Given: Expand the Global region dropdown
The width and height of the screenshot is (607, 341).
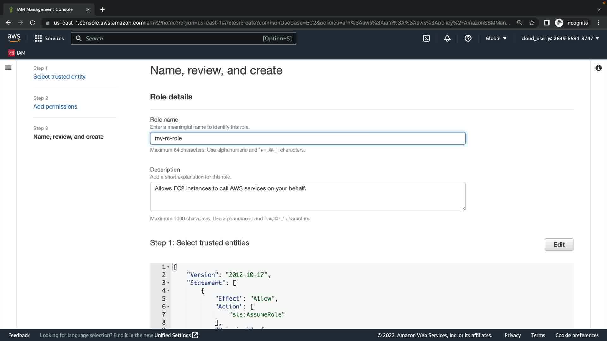Looking at the screenshot, I should (x=496, y=39).
